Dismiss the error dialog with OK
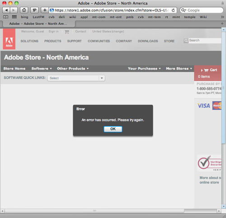The width and height of the screenshot is (226, 218). [x=113, y=129]
